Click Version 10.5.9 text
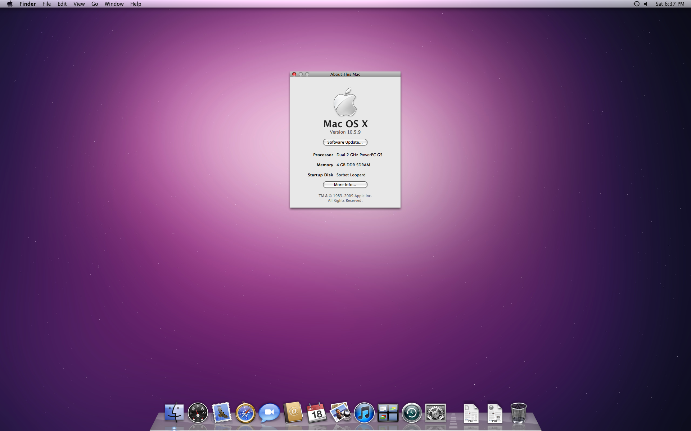 click(x=345, y=132)
